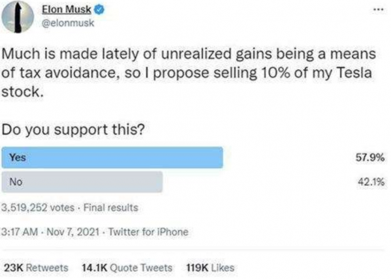
Task: Click the blue Yes progress bar
Action: (112, 158)
